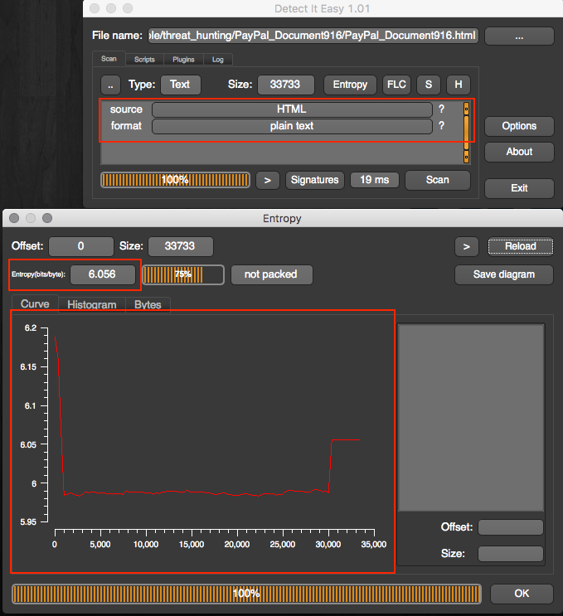Select the Log tab
Screen dimensions: 563x616
point(218,60)
